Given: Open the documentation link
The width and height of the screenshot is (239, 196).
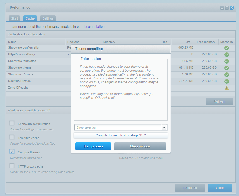Looking at the screenshot, I should [x=93, y=27].
